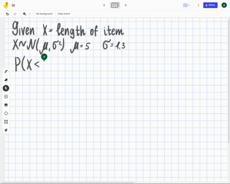
Task: Click the jam title "50"
Action: point(13,5)
